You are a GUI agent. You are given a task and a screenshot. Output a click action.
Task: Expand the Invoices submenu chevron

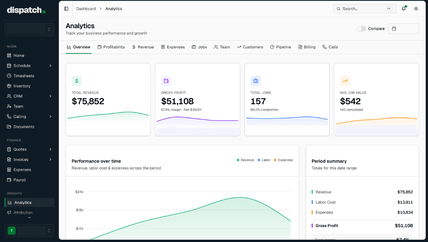click(x=50, y=159)
